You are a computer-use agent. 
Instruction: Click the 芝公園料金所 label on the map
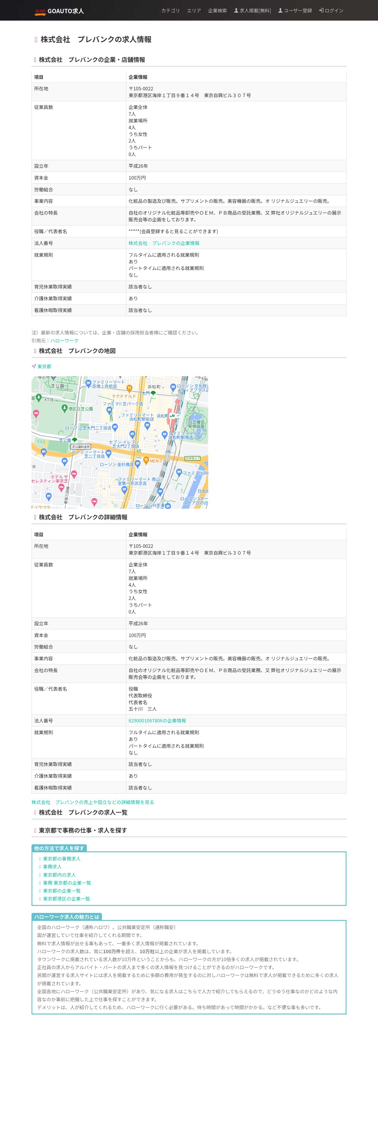[81, 447]
